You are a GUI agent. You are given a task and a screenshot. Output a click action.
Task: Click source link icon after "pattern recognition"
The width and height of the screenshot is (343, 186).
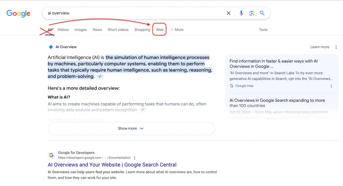143,110
